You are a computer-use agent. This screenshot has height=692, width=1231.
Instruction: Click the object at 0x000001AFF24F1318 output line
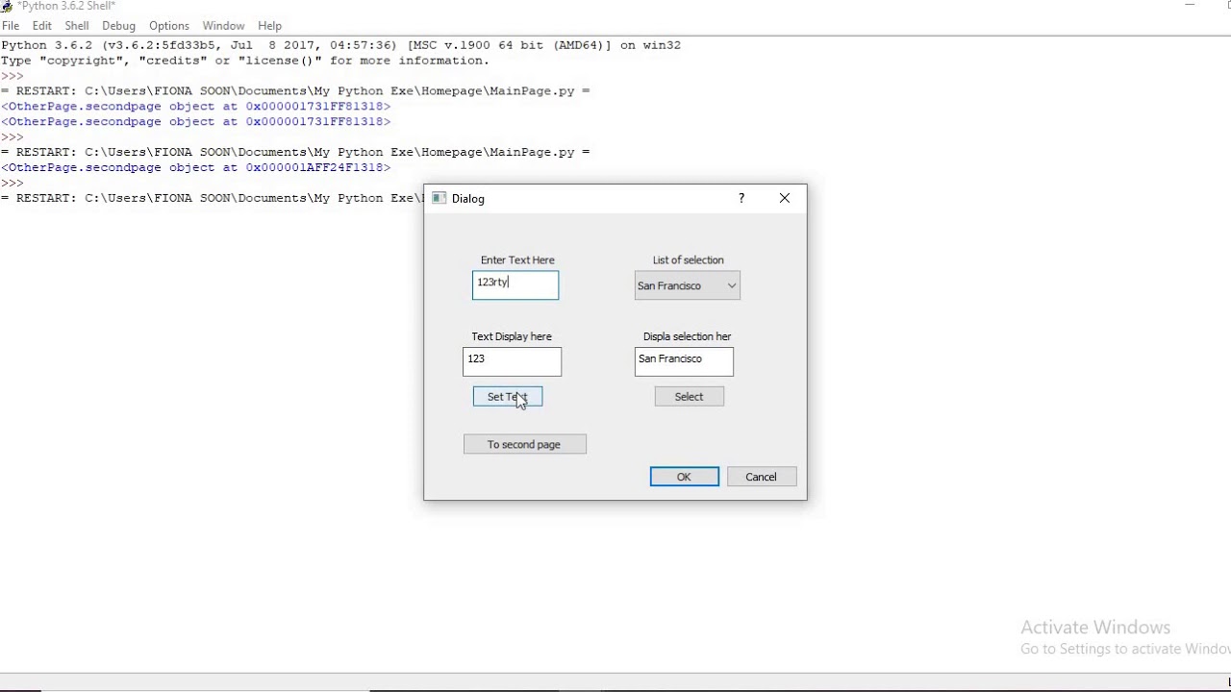coord(196,167)
